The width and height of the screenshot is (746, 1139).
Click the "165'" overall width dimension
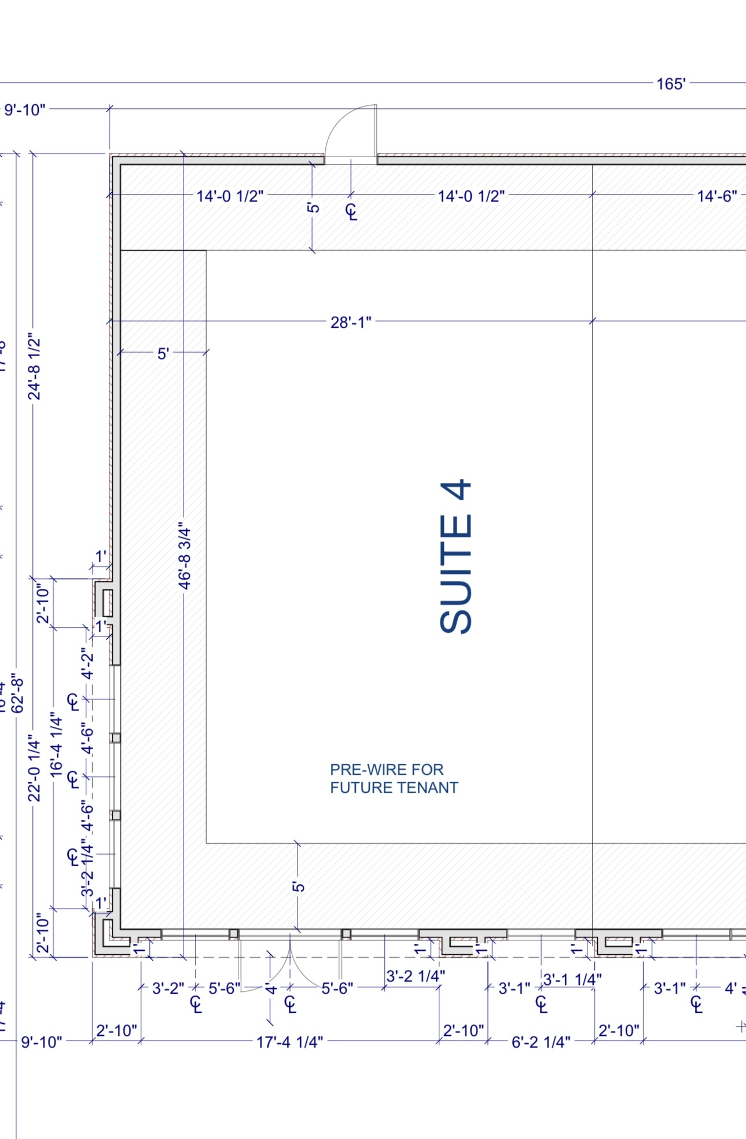point(671,84)
